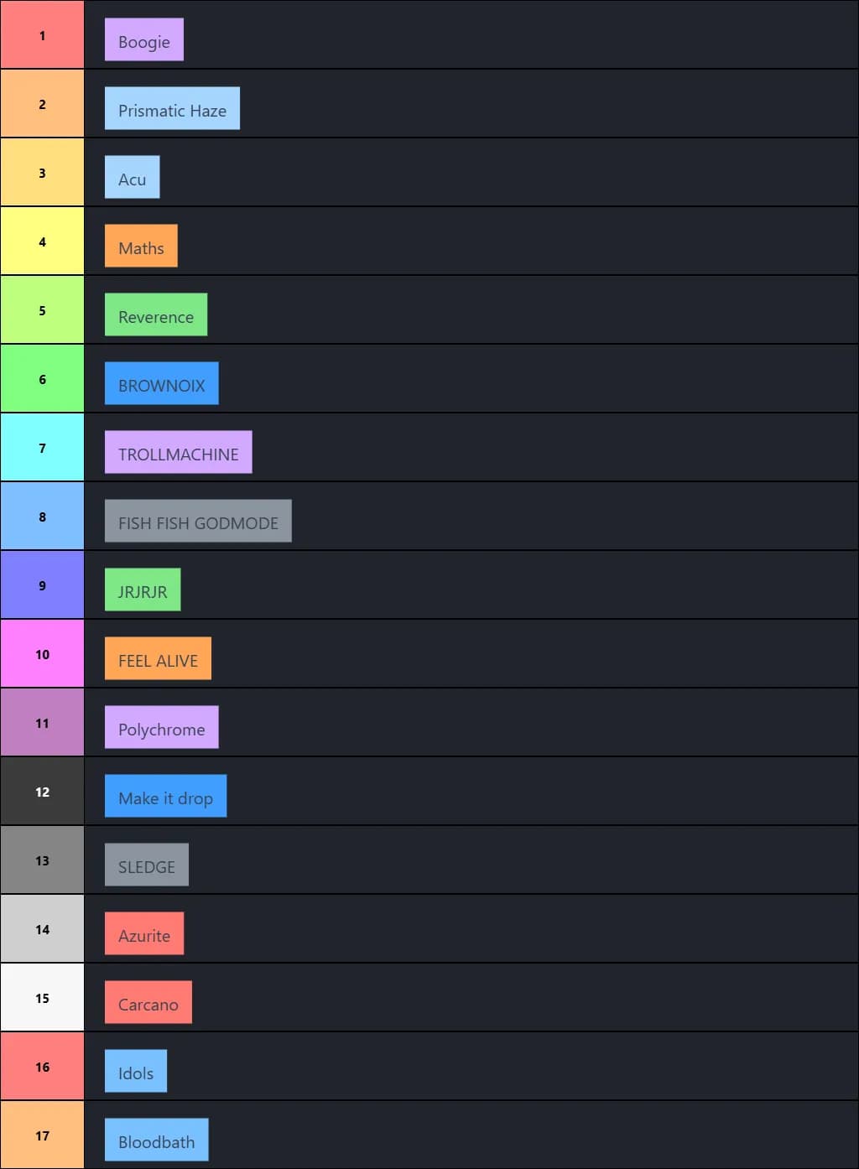Click the red tier 1 label
The height and width of the screenshot is (1169, 859).
[x=42, y=34]
